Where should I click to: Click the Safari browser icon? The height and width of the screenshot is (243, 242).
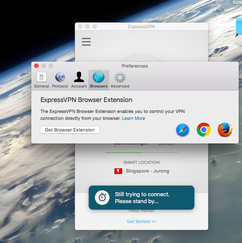[183, 130]
